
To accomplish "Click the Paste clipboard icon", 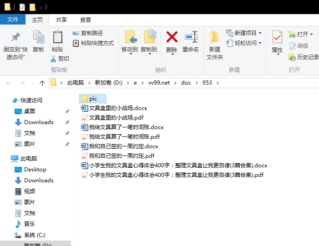I will pos(58,37).
